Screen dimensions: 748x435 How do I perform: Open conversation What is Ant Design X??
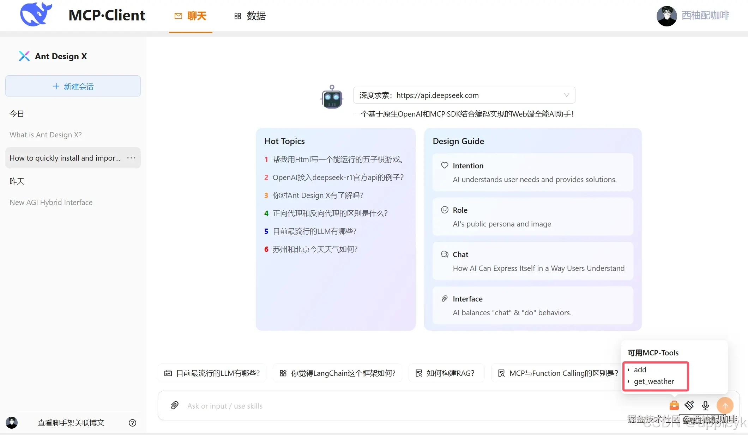46,135
